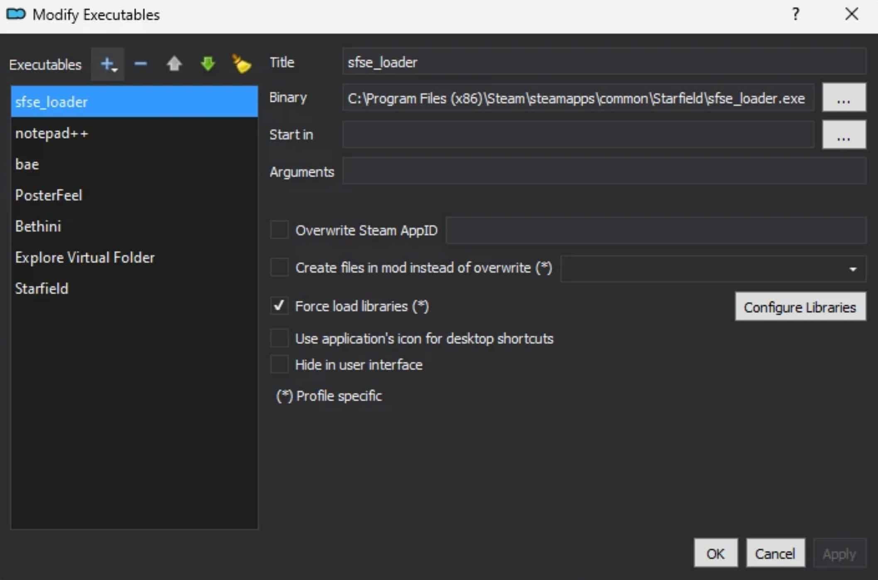Click the question mark help icon
Image resolution: width=878 pixels, height=580 pixels.
(x=795, y=15)
